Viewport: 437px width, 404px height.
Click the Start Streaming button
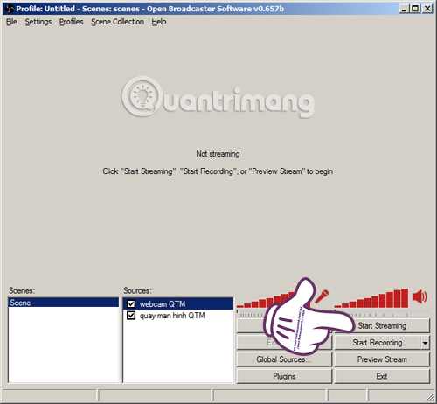coord(382,326)
